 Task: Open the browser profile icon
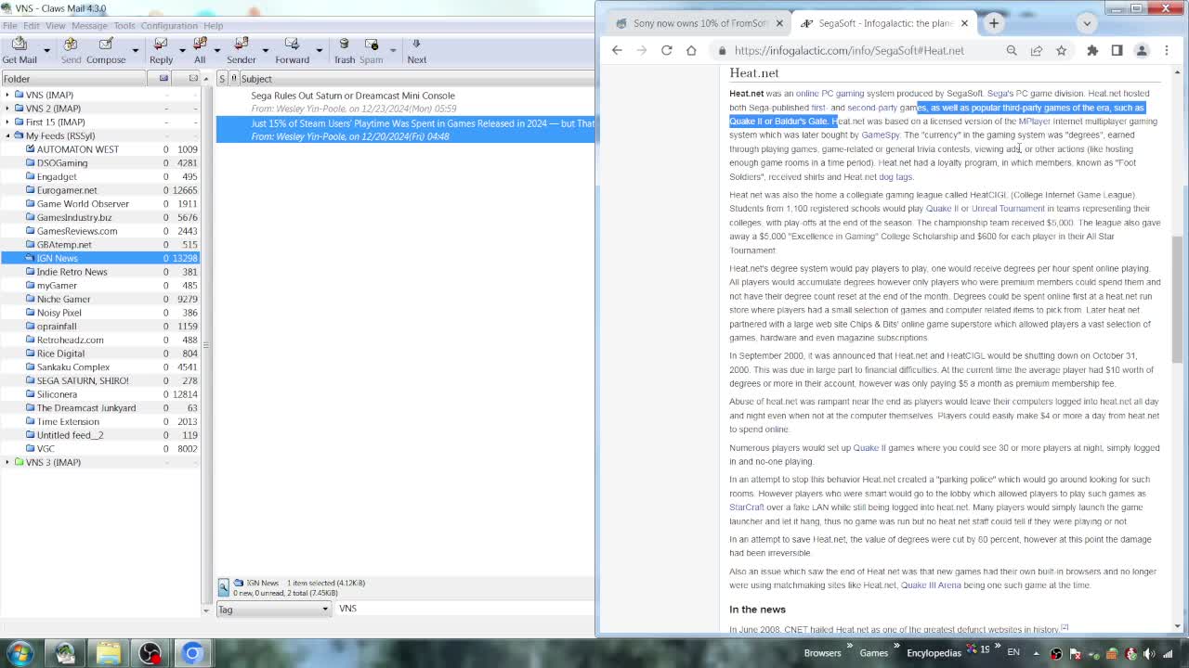[1142, 50]
